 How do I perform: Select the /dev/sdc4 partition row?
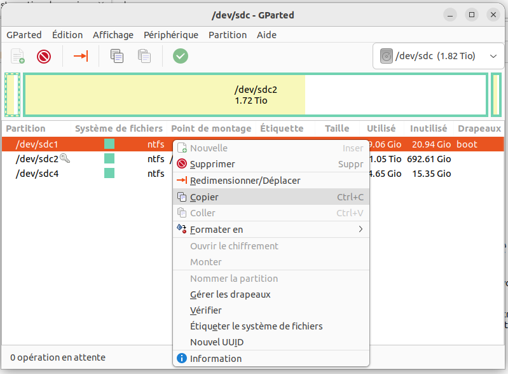(x=253, y=174)
